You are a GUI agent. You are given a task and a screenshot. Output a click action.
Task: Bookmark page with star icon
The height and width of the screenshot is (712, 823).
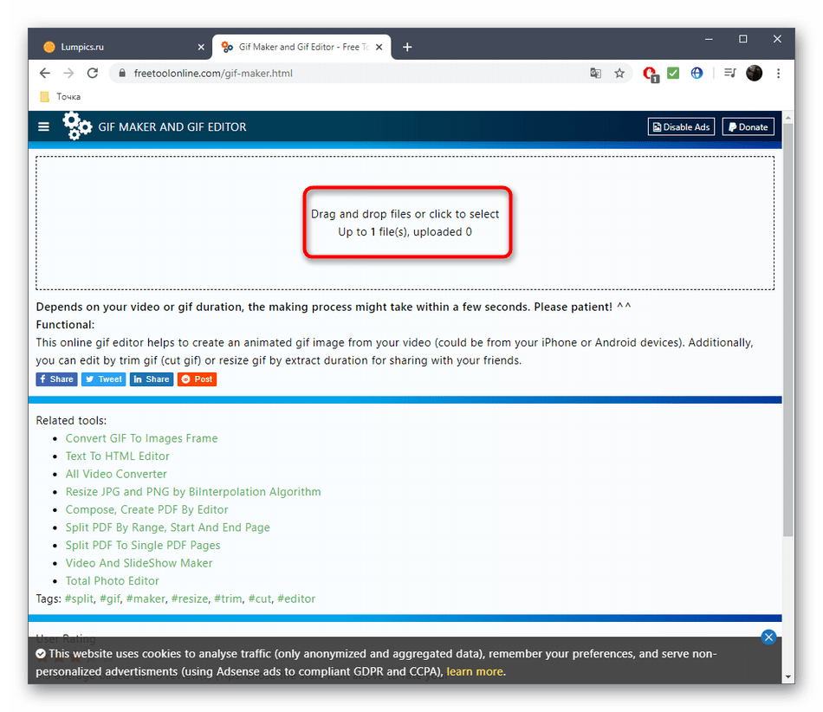tap(619, 74)
